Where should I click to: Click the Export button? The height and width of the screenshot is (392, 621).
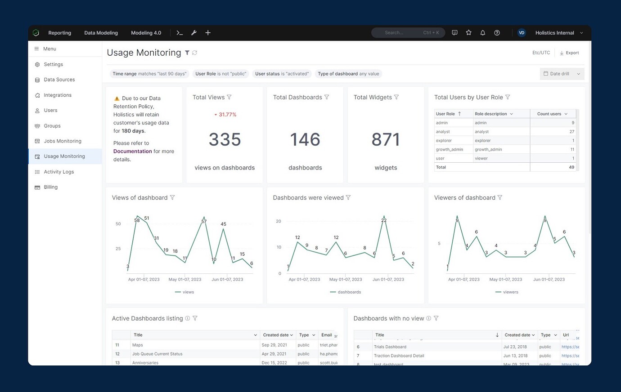point(569,53)
